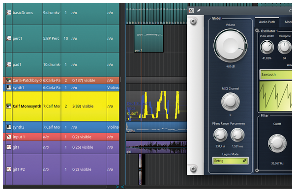Click the right scroll arrow below timeline

122,187
